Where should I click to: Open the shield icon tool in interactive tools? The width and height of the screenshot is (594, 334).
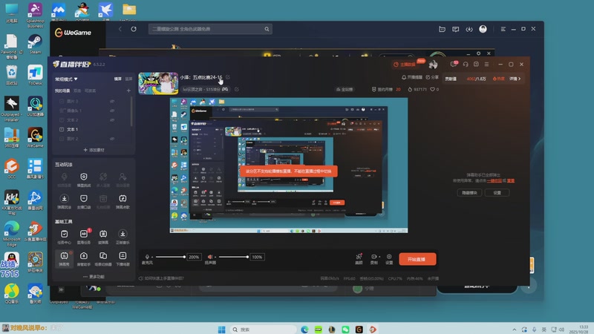point(84,180)
